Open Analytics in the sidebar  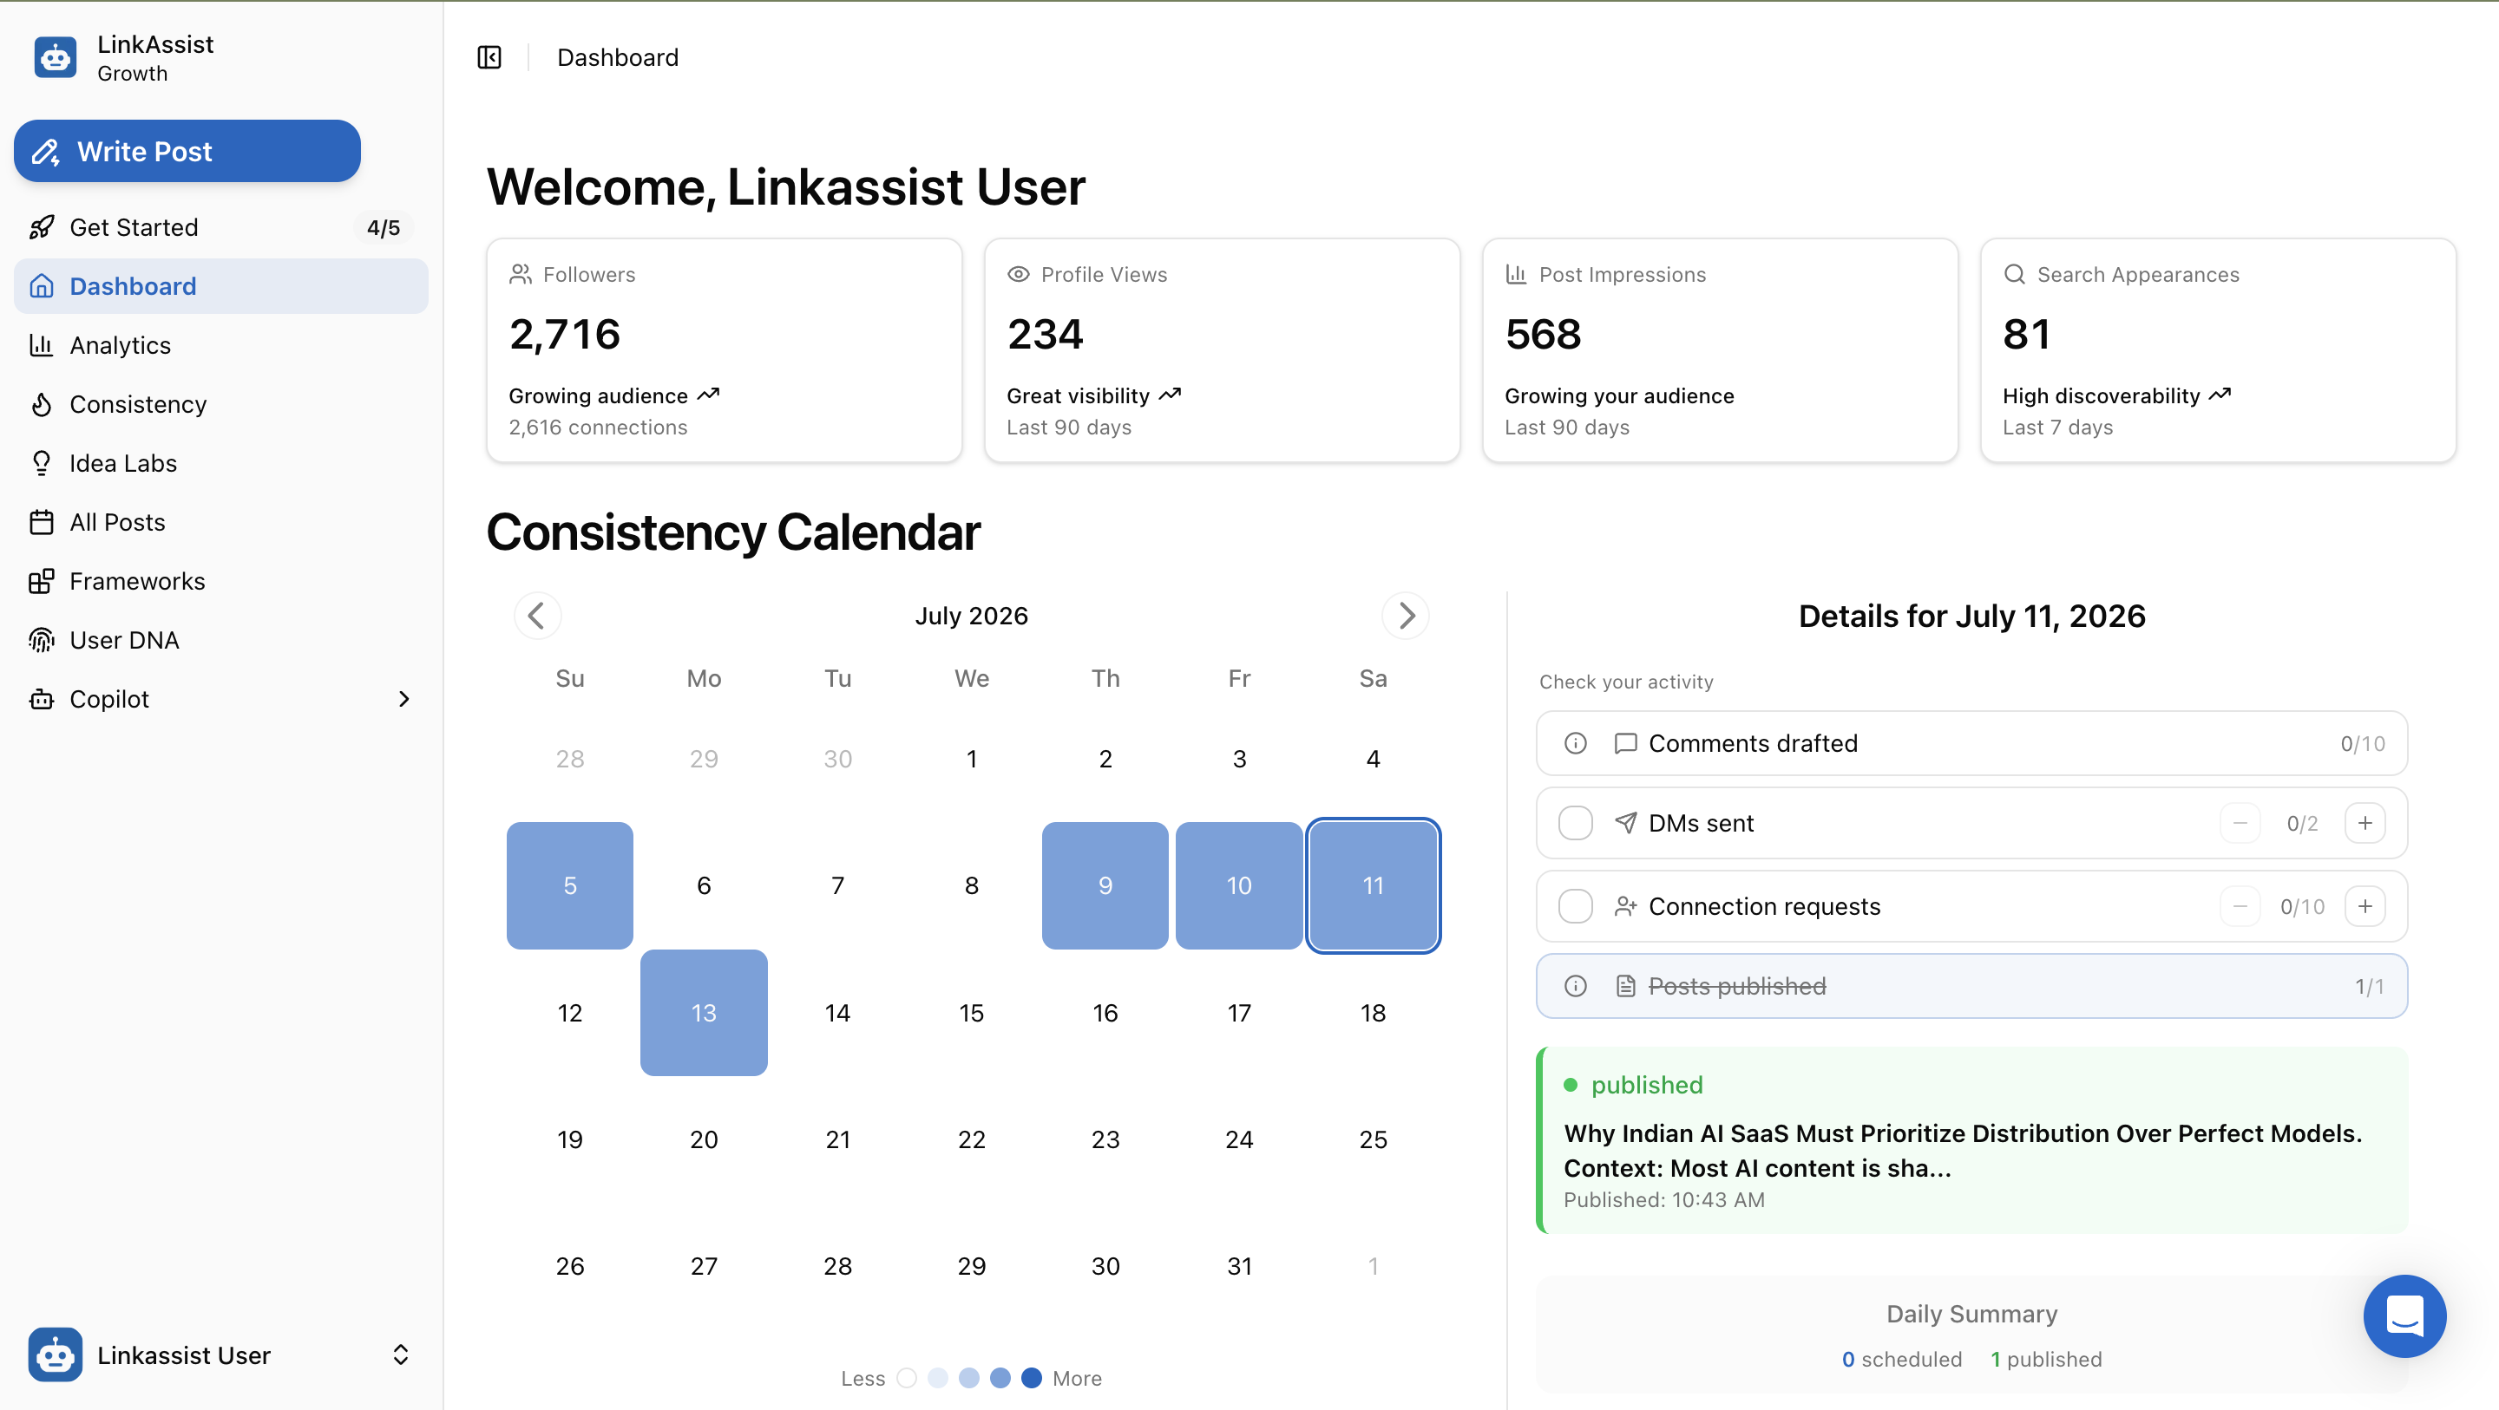click(x=220, y=345)
